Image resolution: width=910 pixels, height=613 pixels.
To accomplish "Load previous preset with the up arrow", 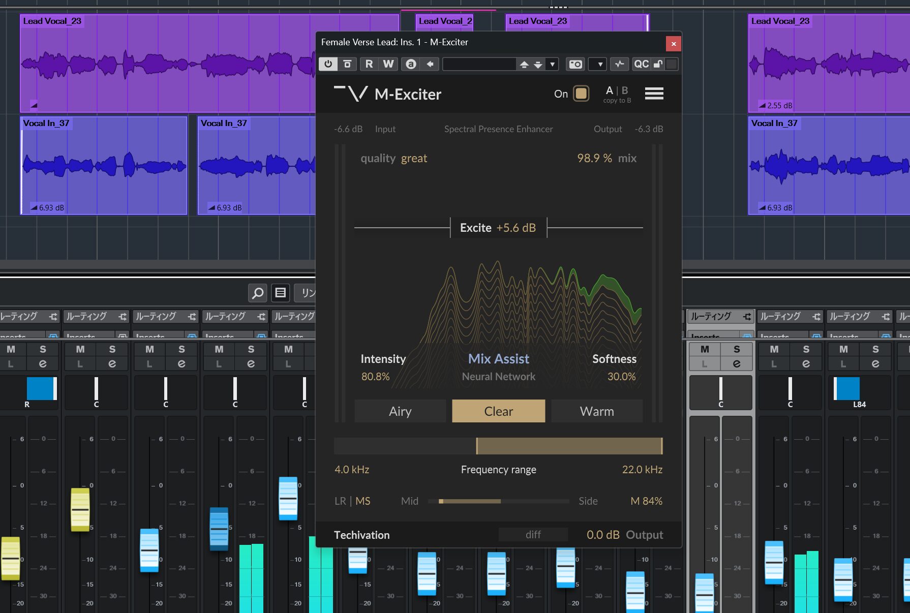I will 524,65.
